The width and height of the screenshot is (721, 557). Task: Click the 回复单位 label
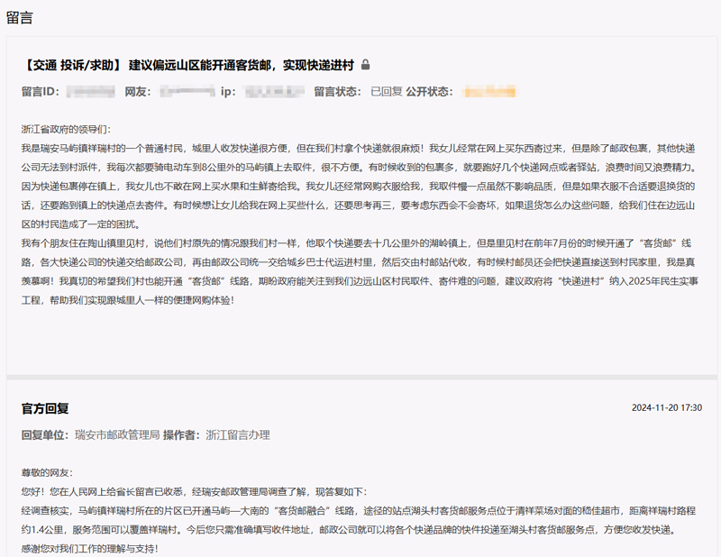click(45, 435)
